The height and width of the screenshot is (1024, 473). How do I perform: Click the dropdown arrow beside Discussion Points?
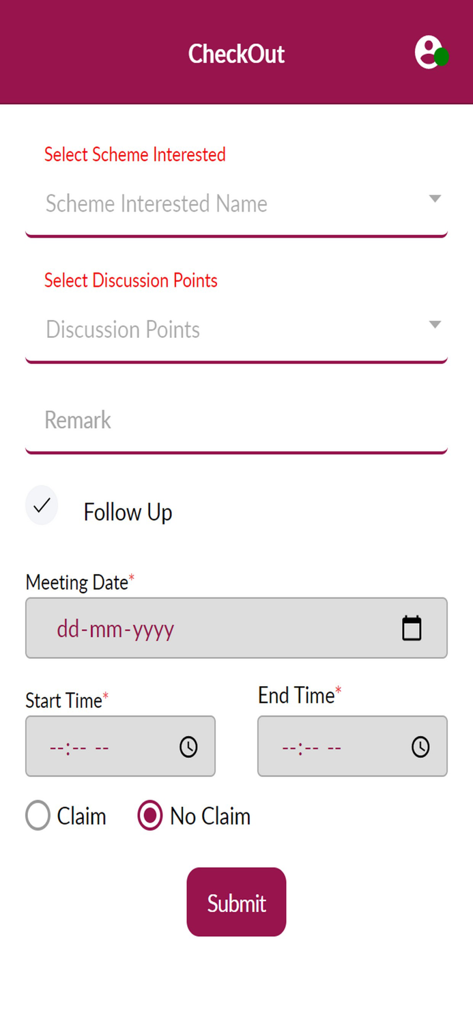[435, 325]
